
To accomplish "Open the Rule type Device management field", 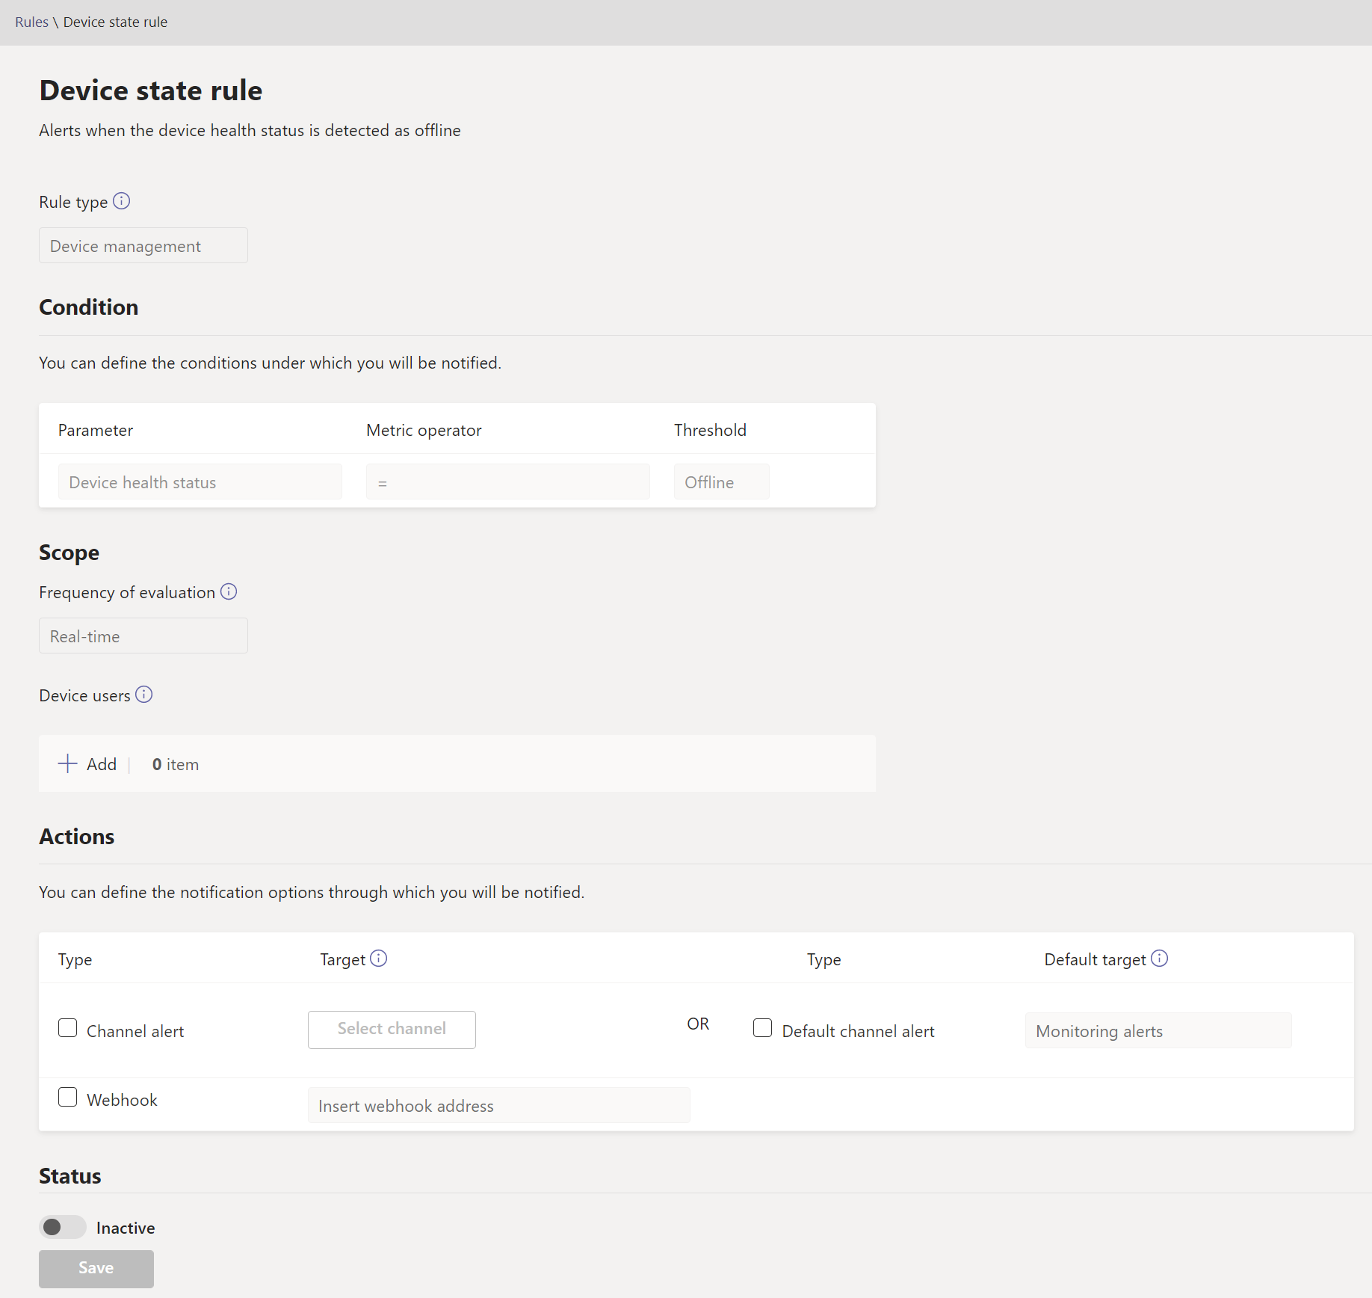I will coord(143,245).
